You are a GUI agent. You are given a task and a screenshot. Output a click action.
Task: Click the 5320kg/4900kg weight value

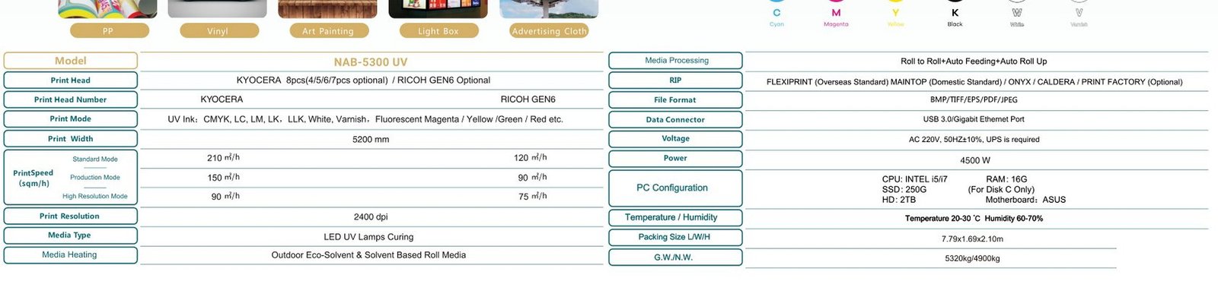tap(972, 259)
